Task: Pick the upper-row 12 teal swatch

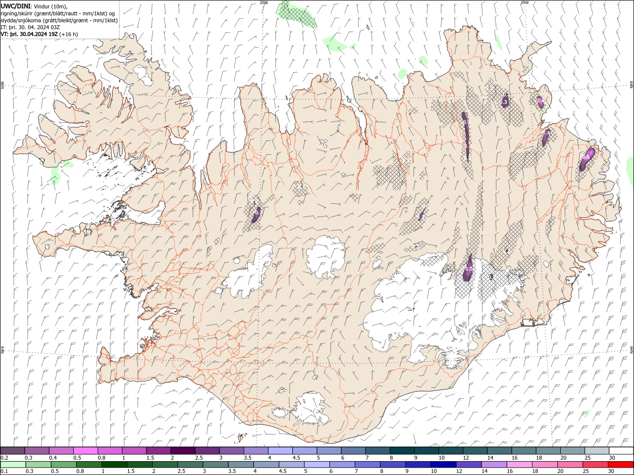Action: [x=475, y=451]
